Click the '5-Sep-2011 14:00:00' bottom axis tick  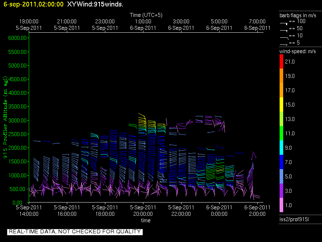coord(29,211)
